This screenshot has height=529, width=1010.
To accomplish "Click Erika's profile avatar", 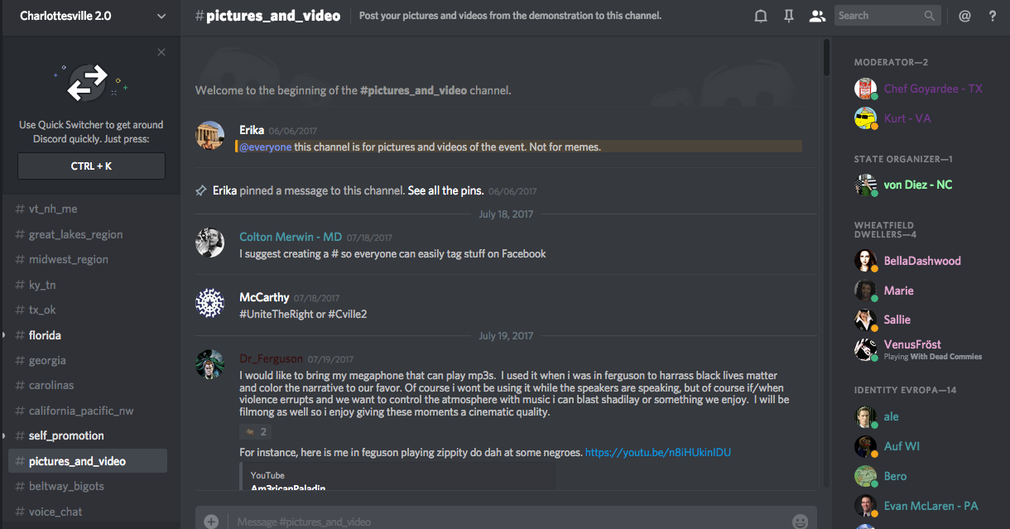I will (209, 135).
